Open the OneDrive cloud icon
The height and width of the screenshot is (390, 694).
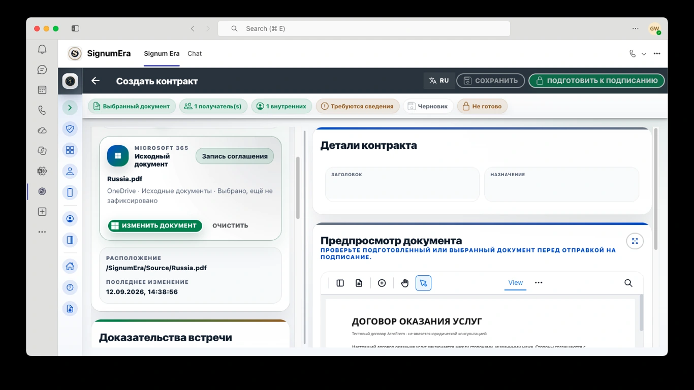click(42, 131)
